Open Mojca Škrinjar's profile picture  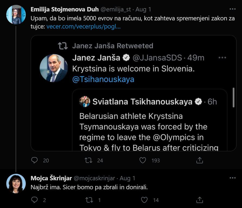click(16, 184)
